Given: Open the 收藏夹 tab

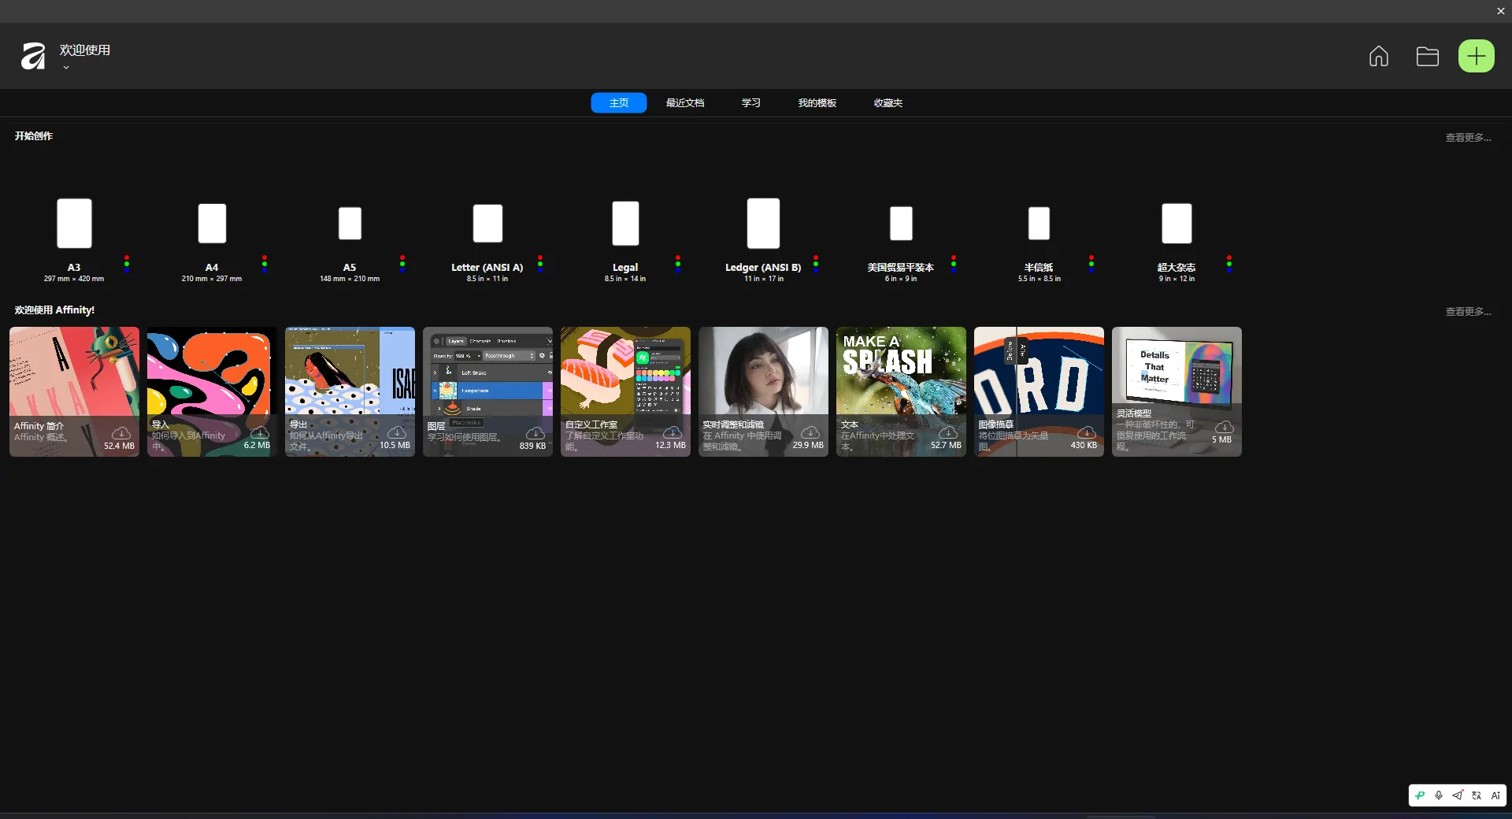Looking at the screenshot, I should pyautogui.click(x=888, y=103).
